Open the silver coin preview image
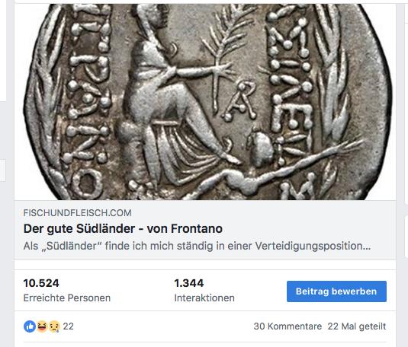The width and height of the screenshot is (408, 347). (205, 102)
